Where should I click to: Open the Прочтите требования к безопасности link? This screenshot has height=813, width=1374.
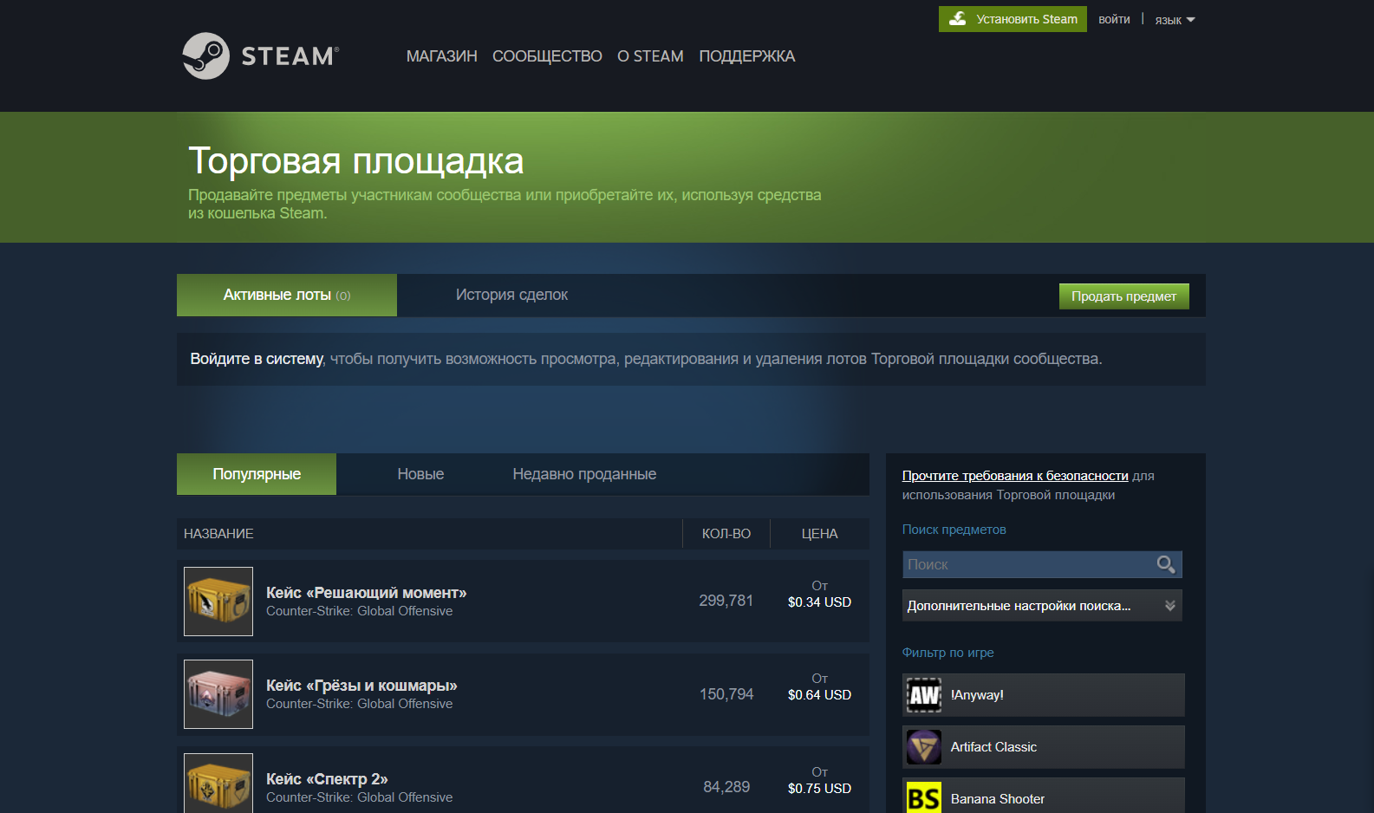(x=1014, y=476)
